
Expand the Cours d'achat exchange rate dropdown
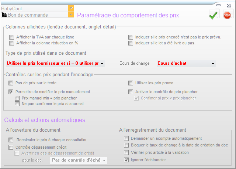click(213, 64)
